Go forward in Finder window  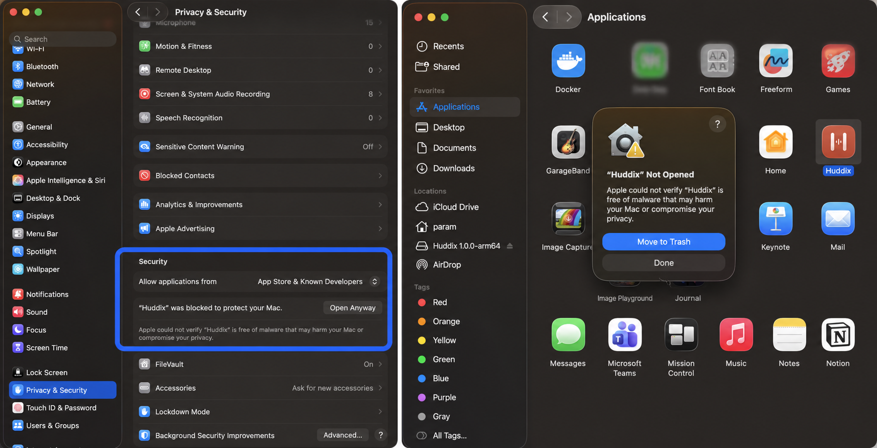click(569, 17)
